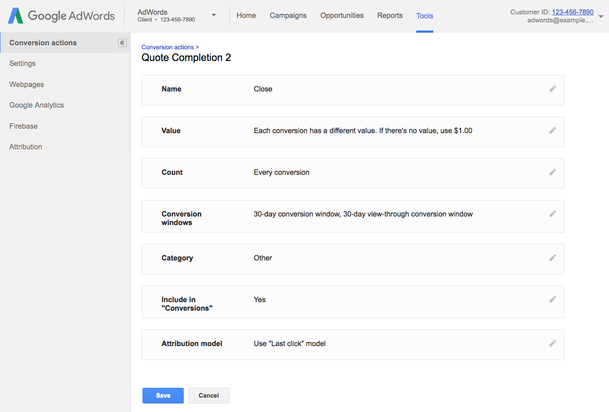Edit the Name field with pencil icon
This screenshot has height=412, width=609.
pyautogui.click(x=553, y=89)
